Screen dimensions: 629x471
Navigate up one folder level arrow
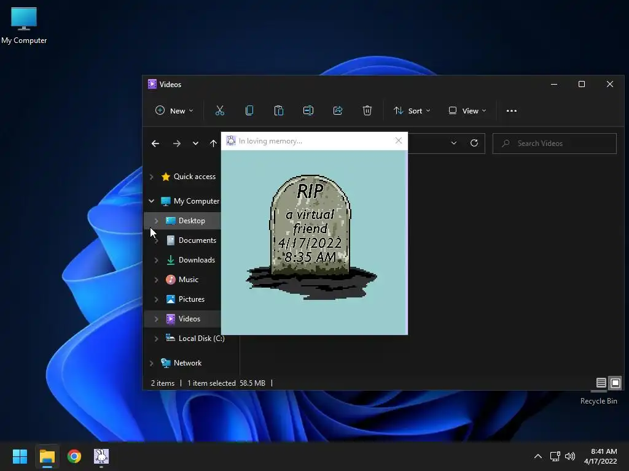(213, 144)
